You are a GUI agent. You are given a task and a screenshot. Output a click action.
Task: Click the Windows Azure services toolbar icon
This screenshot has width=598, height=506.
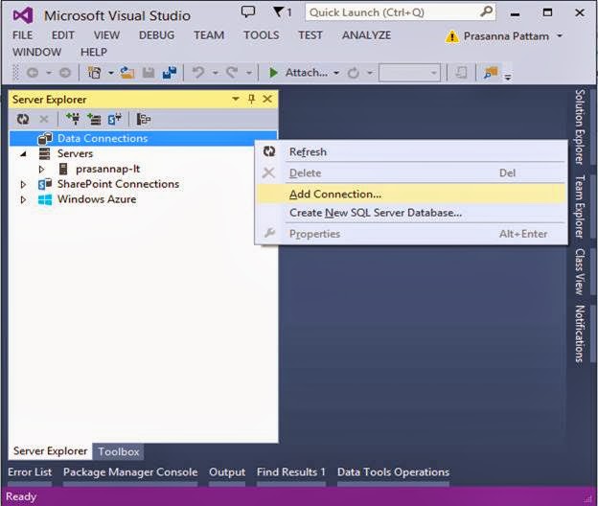144,120
